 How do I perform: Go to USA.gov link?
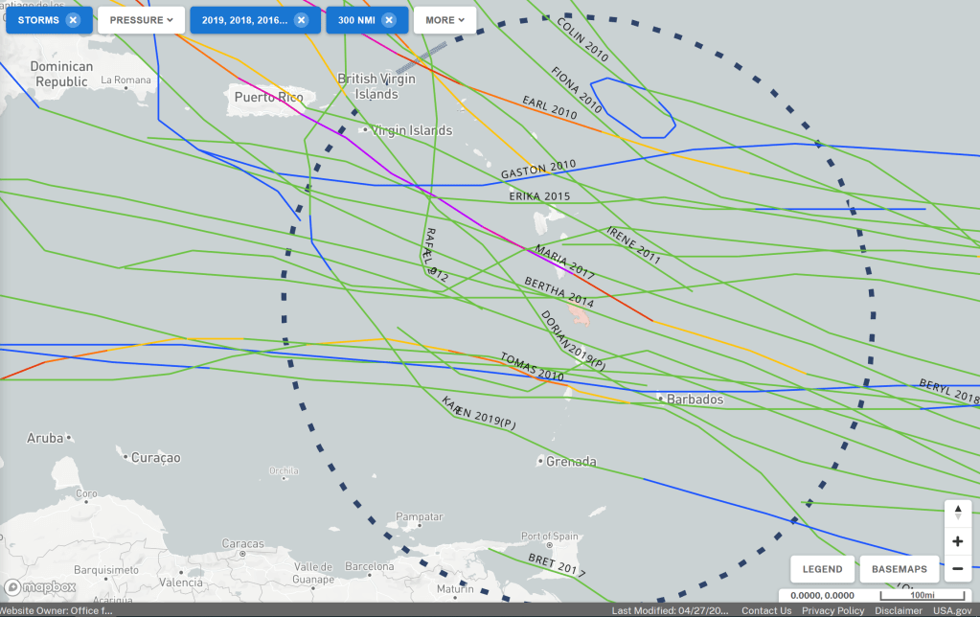[x=950, y=610]
